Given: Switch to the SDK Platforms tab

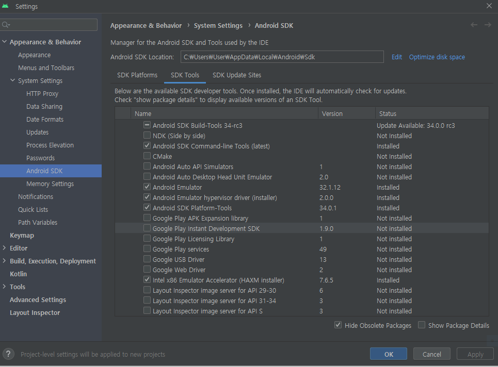Looking at the screenshot, I should click(x=137, y=75).
